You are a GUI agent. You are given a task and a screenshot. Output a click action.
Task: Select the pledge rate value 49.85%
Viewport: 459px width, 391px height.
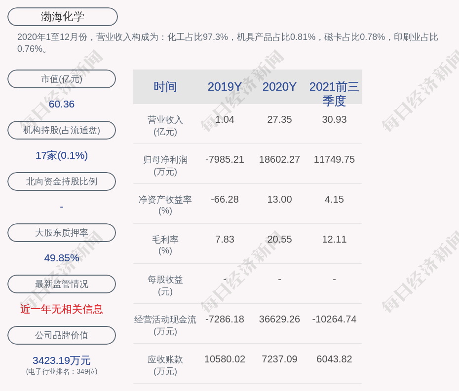coord(62,258)
